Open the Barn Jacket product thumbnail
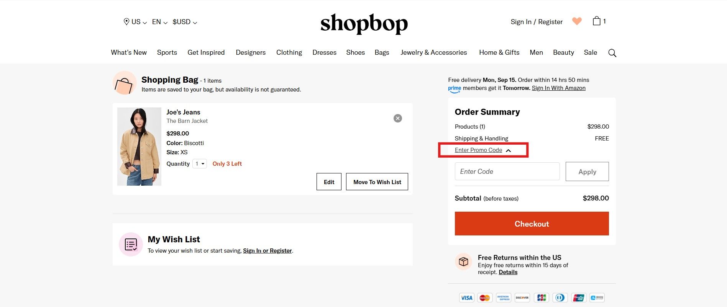 click(x=139, y=147)
